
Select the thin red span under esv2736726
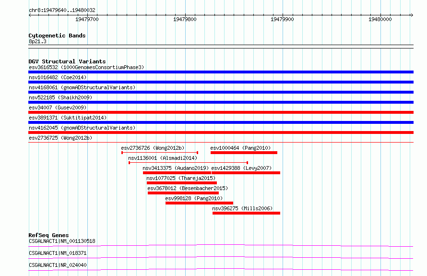click(160, 153)
